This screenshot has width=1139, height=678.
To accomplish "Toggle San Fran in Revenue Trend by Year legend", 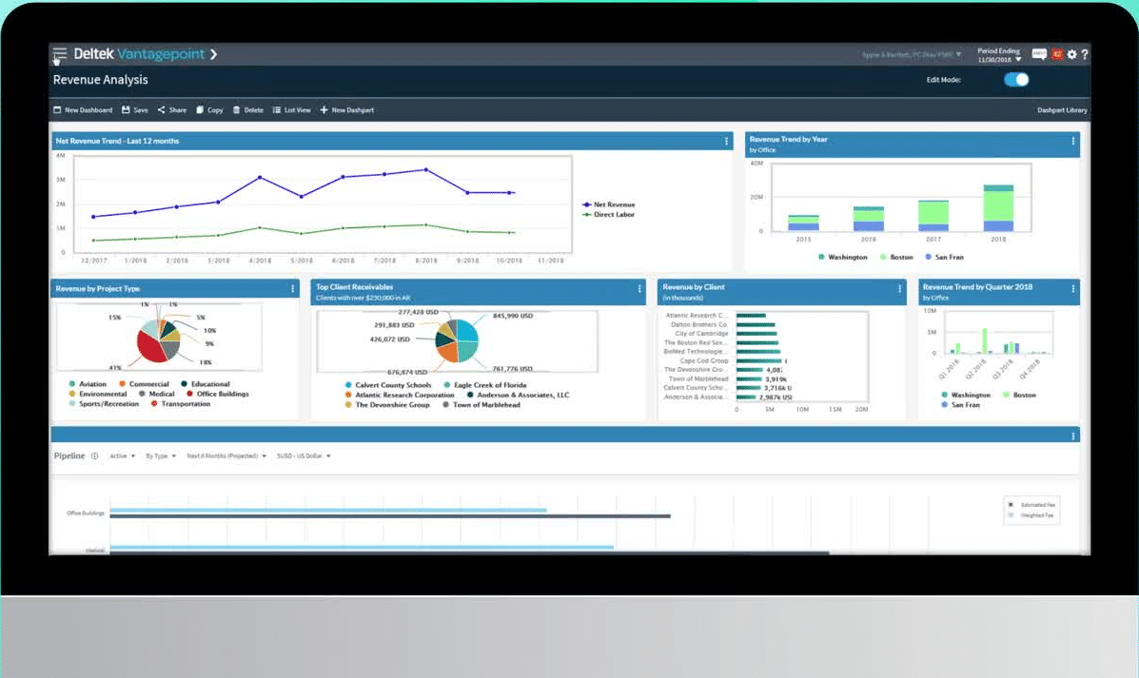I will [944, 257].
